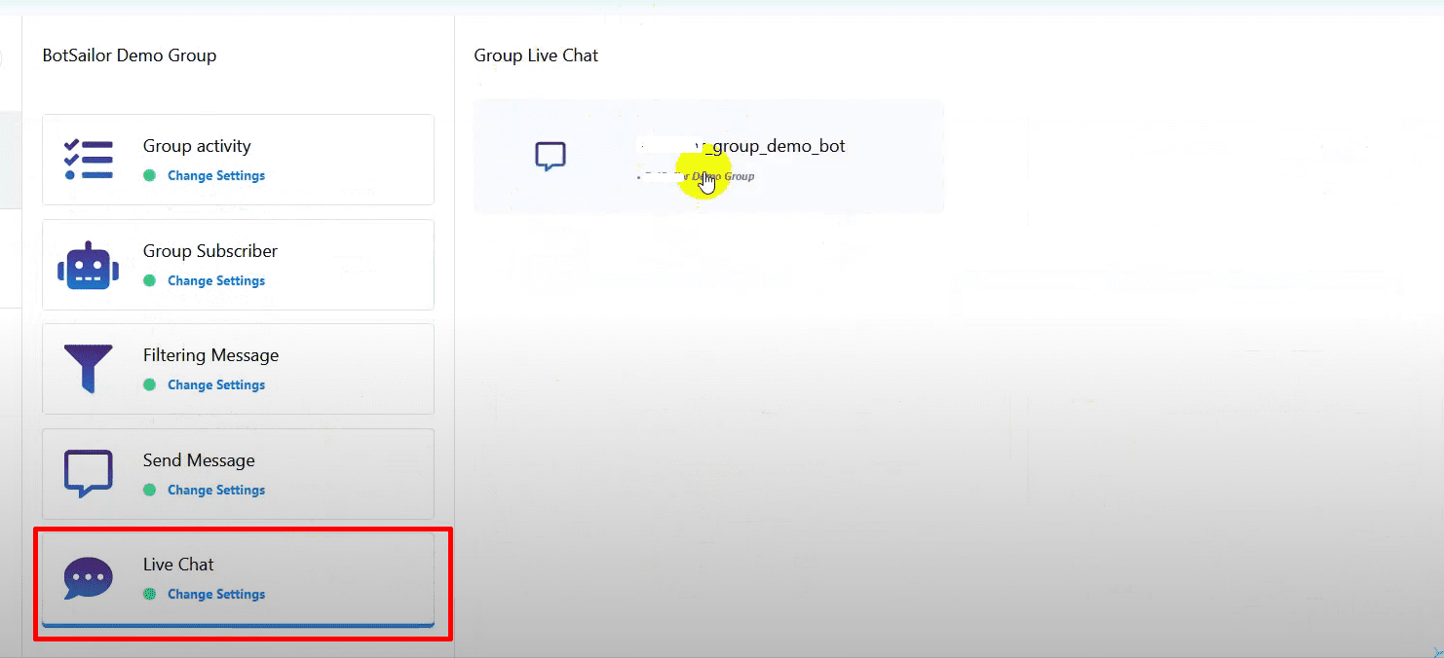Click the BotSailor Demo Group heading
The height and width of the screenshot is (658, 1444).
(130, 55)
